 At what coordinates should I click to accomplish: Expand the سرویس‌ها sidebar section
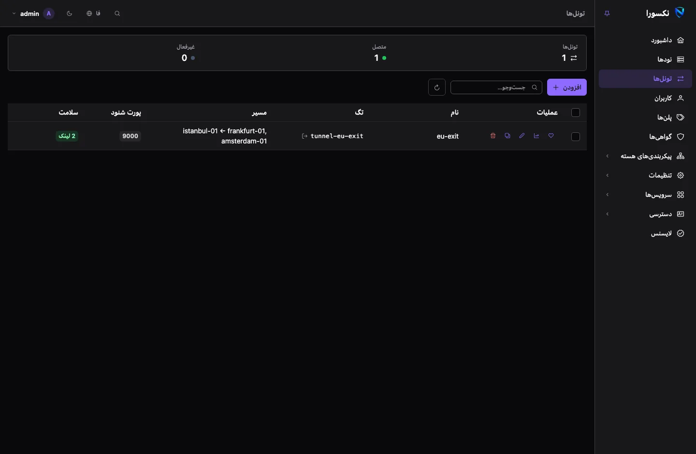[645, 195]
